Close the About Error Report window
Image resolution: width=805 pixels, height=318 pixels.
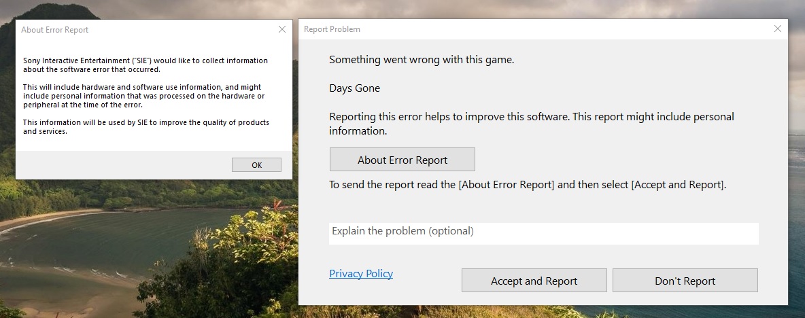(x=282, y=30)
